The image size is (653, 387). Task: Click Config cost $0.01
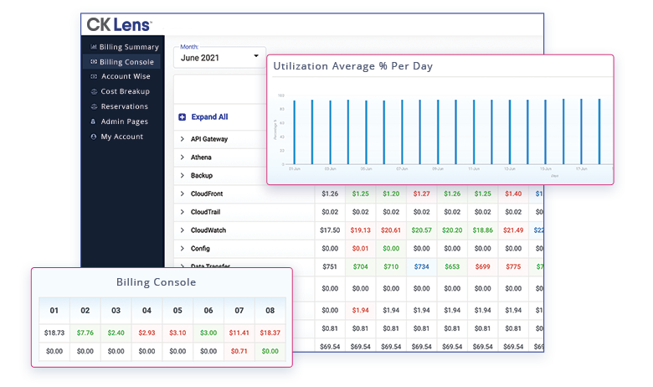(x=360, y=248)
